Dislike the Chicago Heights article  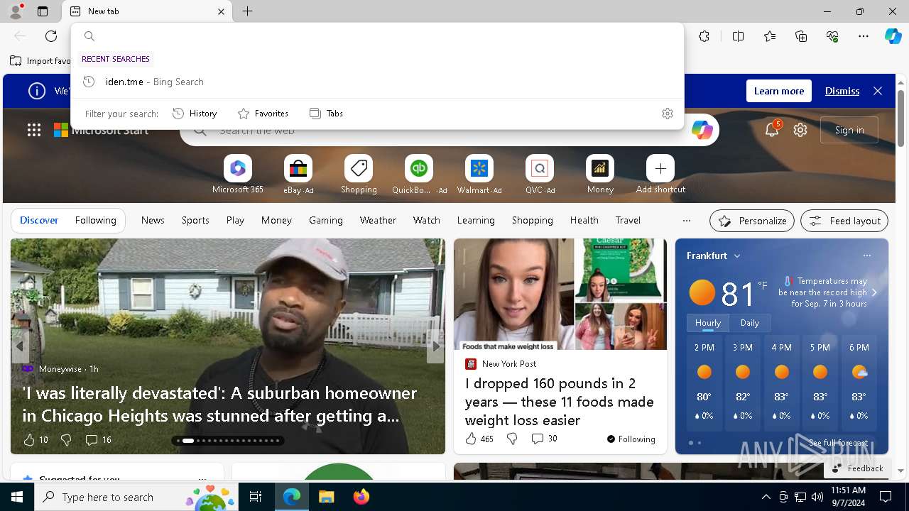point(66,440)
